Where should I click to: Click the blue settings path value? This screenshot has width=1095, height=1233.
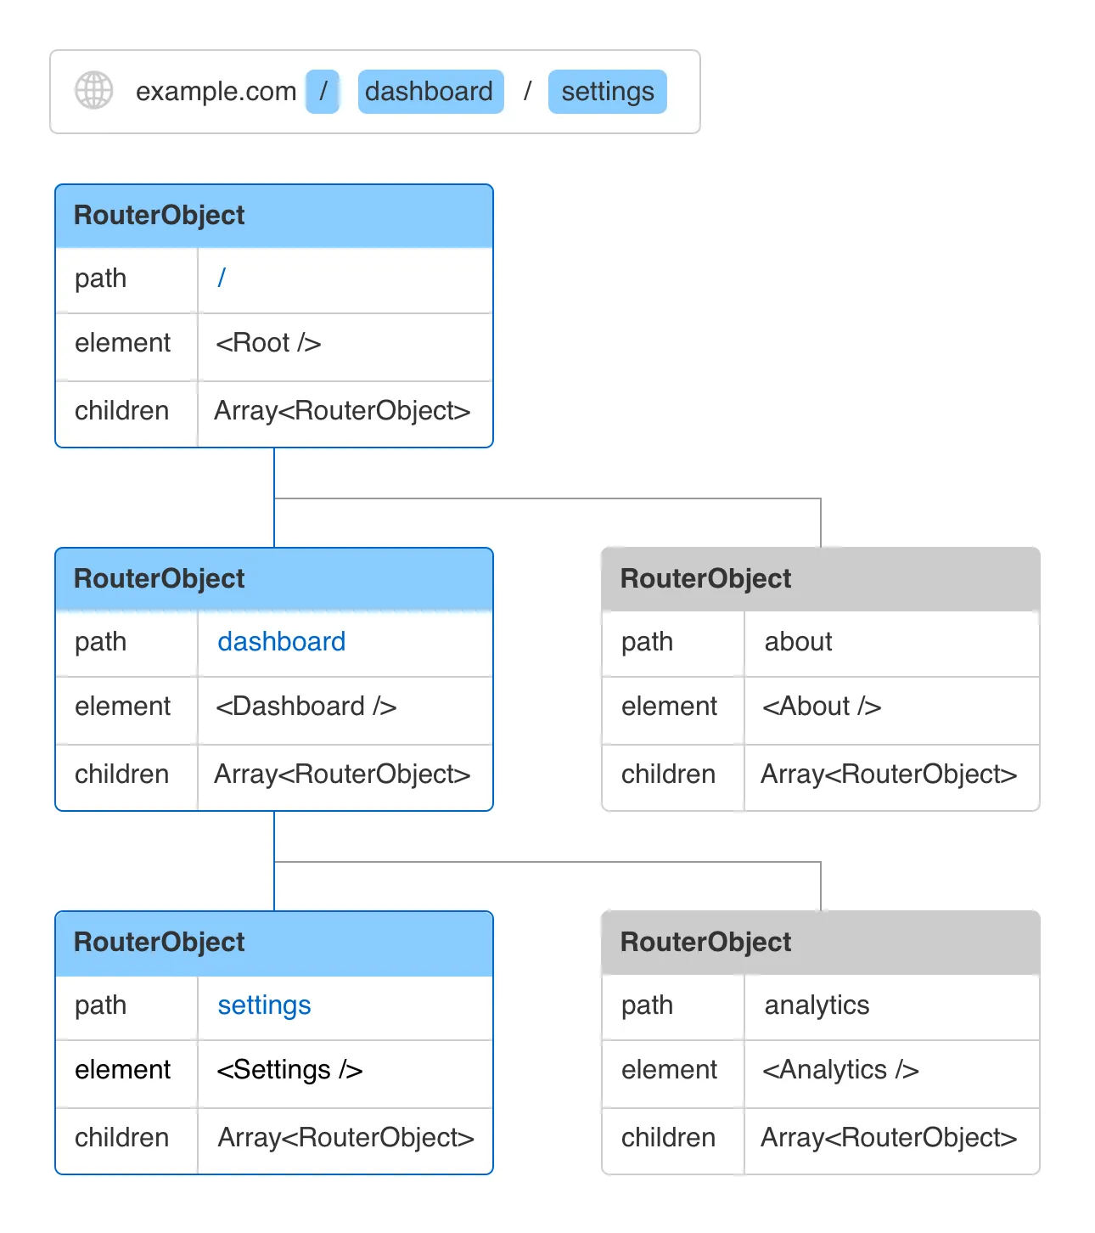click(x=264, y=1005)
